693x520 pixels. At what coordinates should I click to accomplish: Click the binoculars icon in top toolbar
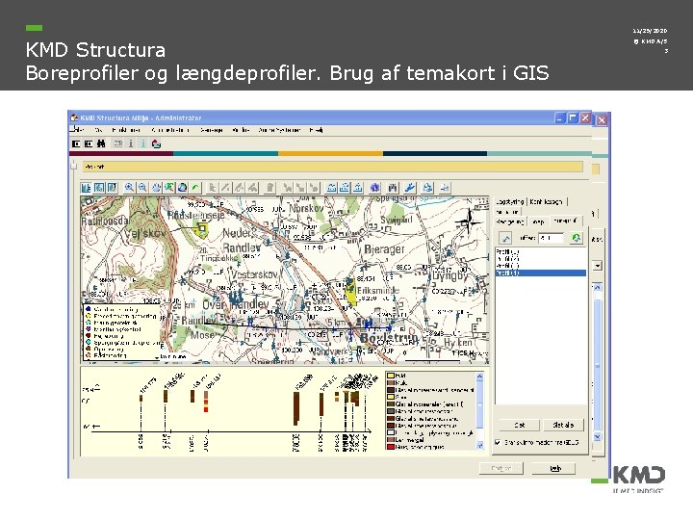click(x=101, y=143)
